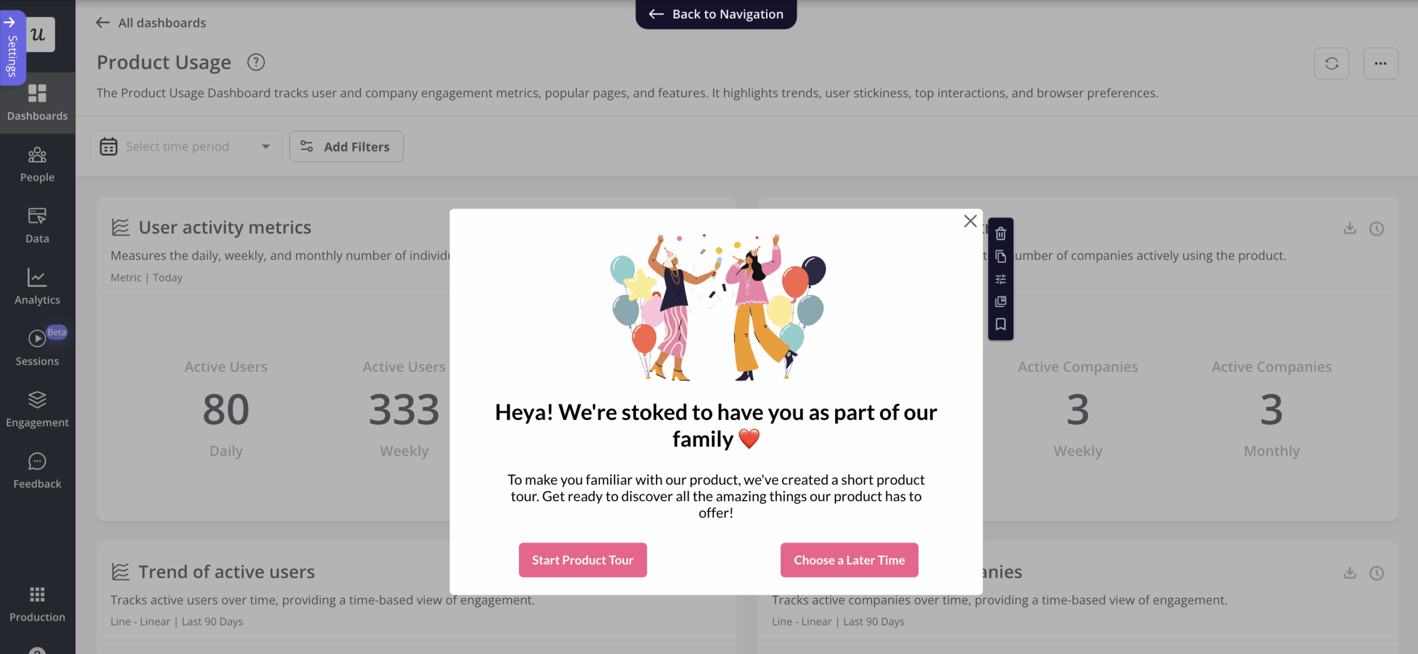Download the Active Companies widget data
Image resolution: width=1418 pixels, height=654 pixels.
[x=1350, y=228]
